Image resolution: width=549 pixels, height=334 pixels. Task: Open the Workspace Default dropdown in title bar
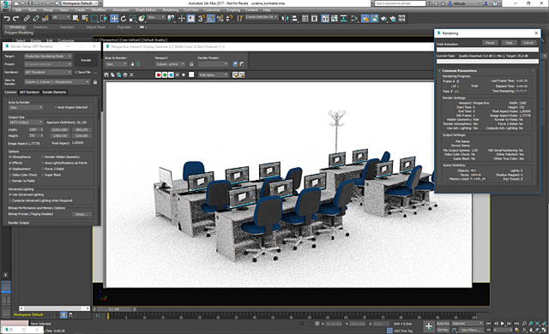[x=80, y=3]
